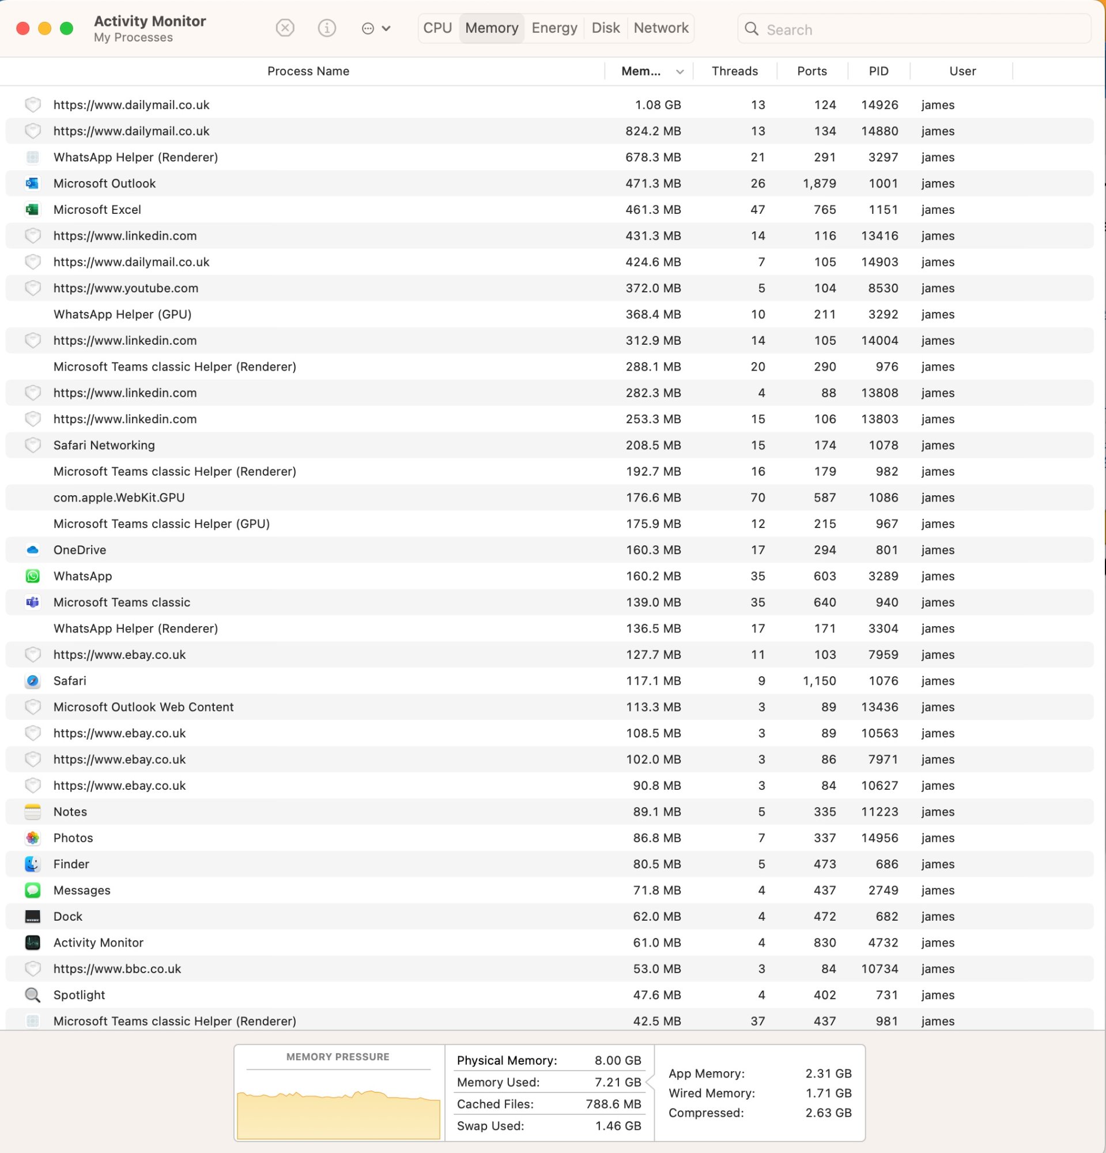Click the Memory Used 7.21 GB value

(x=617, y=1082)
